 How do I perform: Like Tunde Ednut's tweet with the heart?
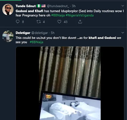tap(59, 22)
